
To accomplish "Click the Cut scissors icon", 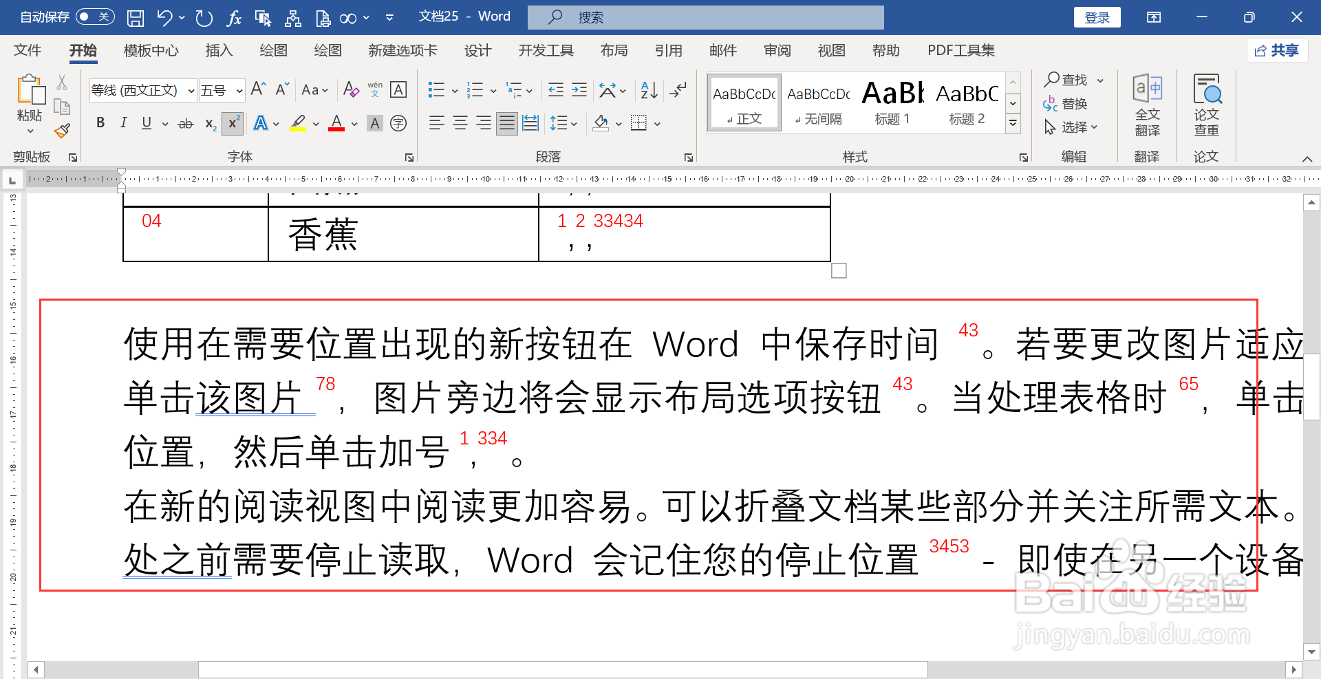I will tap(62, 83).
